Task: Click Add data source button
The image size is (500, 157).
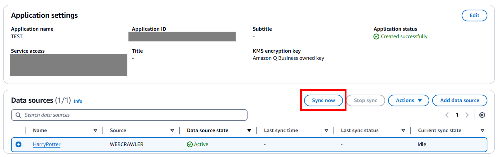Action: pyautogui.click(x=459, y=100)
